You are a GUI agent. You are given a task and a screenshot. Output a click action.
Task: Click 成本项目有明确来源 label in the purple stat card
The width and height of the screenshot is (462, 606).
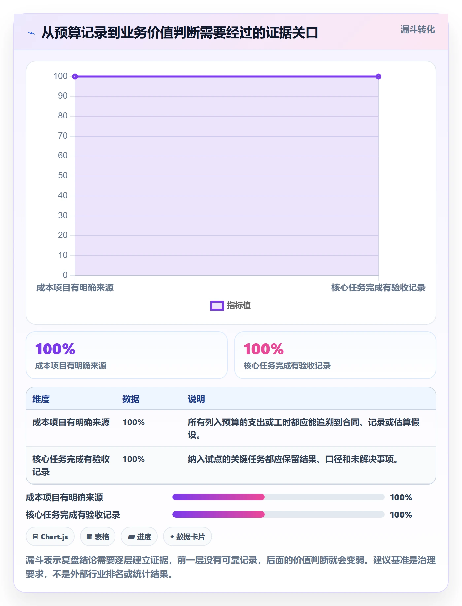point(71,366)
